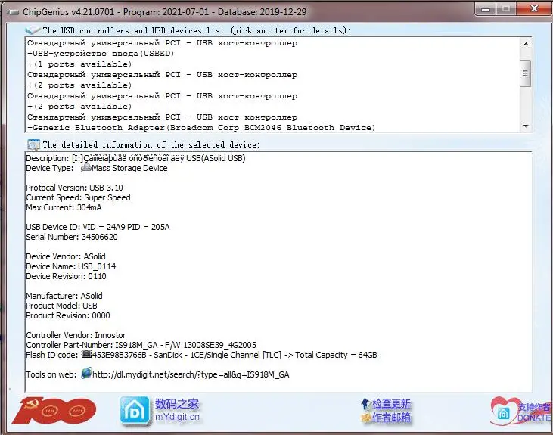This screenshot has width=553, height=435.
Task: Click the Product Revision: 0000 line
Action: pos(68,315)
